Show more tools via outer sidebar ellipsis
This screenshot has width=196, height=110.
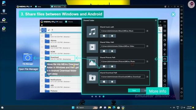coord(182,44)
